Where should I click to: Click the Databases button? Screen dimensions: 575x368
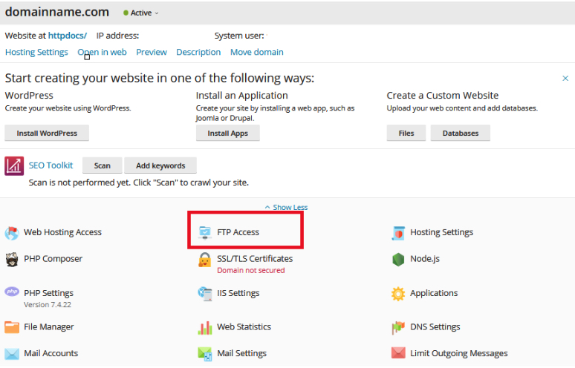click(461, 134)
